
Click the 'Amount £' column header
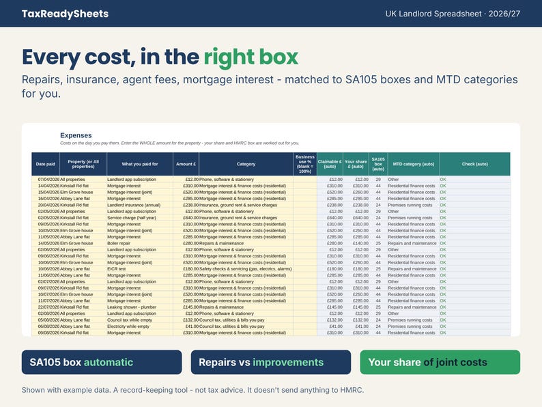[186, 164]
